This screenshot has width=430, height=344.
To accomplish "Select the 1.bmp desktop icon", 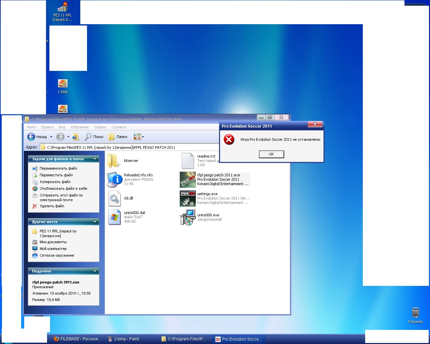I will tap(63, 86).
